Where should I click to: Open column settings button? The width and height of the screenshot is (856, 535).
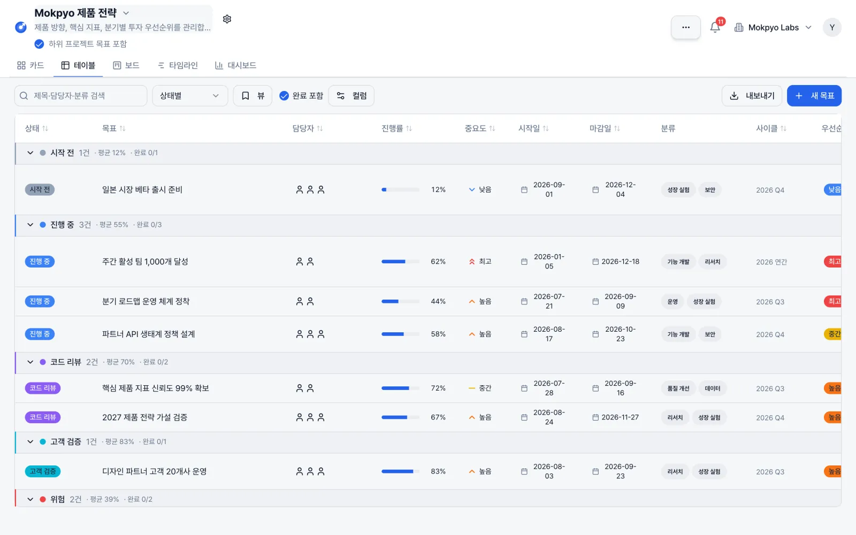click(x=351, y=96)
